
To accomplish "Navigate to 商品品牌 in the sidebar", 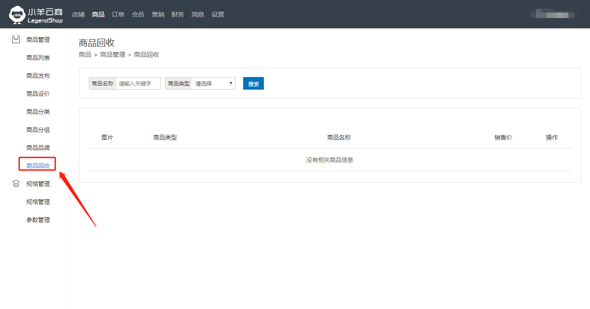I will [38, 148].
